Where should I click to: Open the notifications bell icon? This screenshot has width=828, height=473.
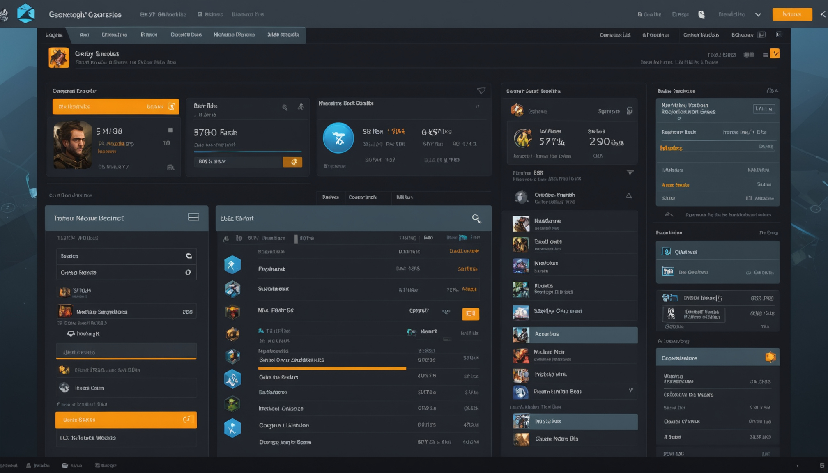click(x=702, y=14)
